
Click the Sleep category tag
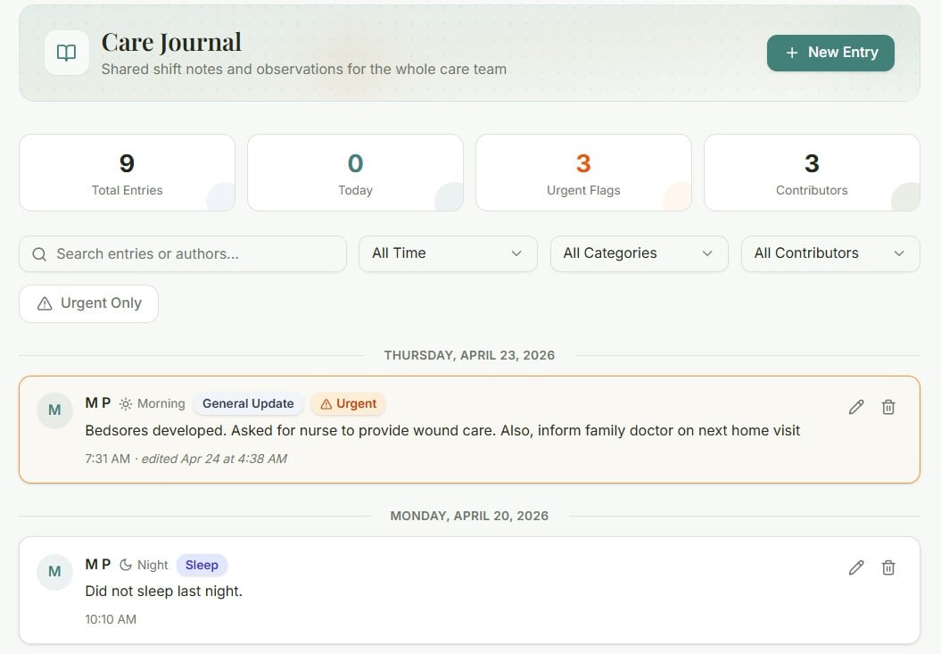coord(202,565)
